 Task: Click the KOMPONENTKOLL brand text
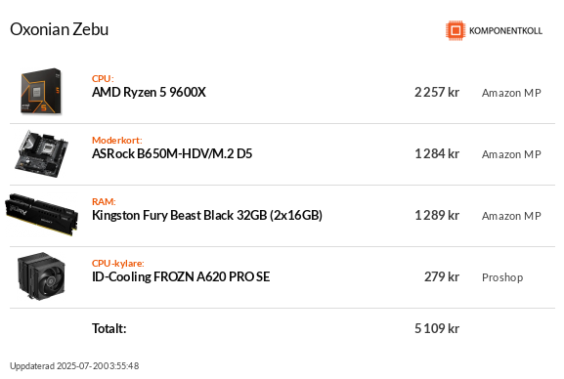click(505, 31)
